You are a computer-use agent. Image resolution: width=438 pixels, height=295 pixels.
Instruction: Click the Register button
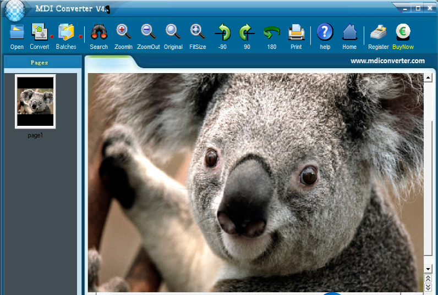(x=378, y=33)
